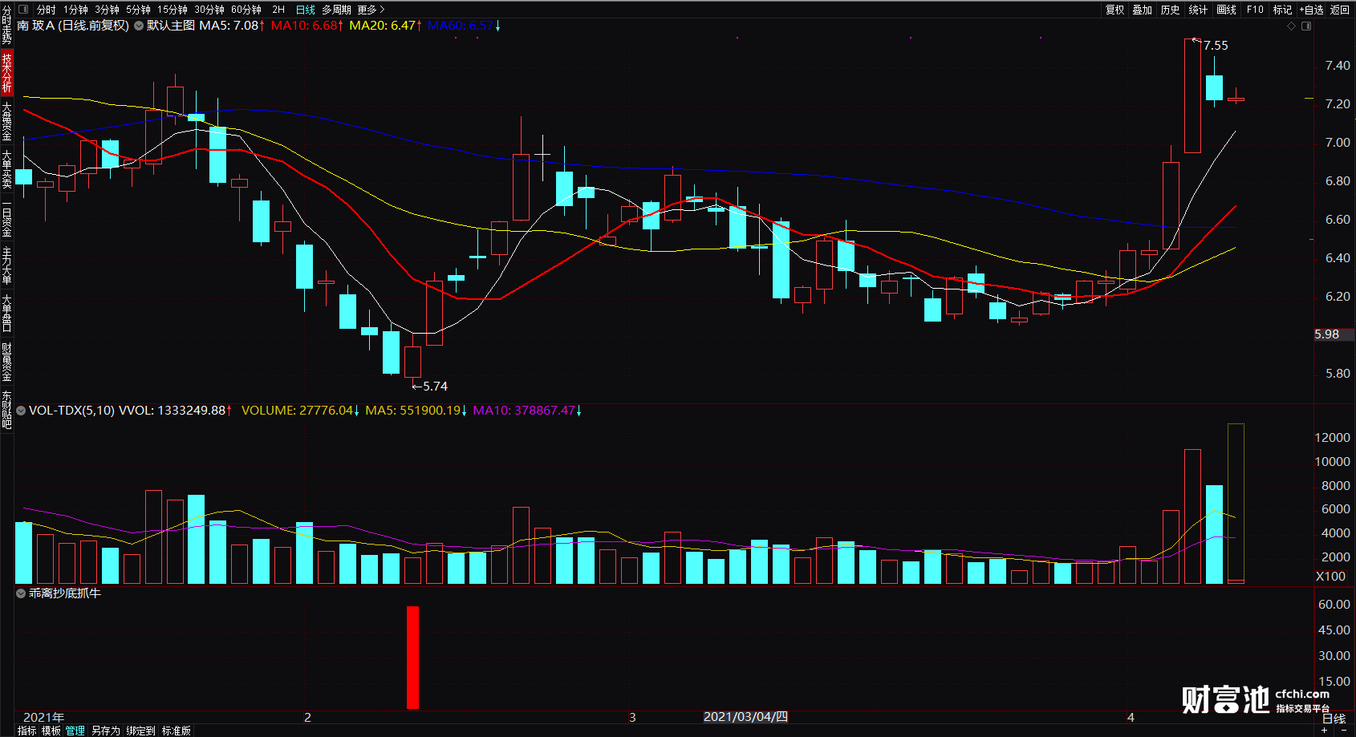The width and height of the screenshot is (1356, 737).
Task: Switch to 标准版 standard layout
Action: 177,731
